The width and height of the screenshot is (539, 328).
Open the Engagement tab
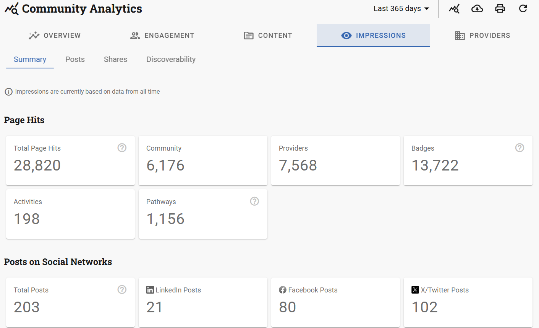[162, 36]
